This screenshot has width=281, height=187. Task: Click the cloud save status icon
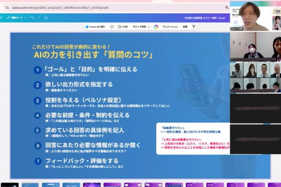coord(46,17)
